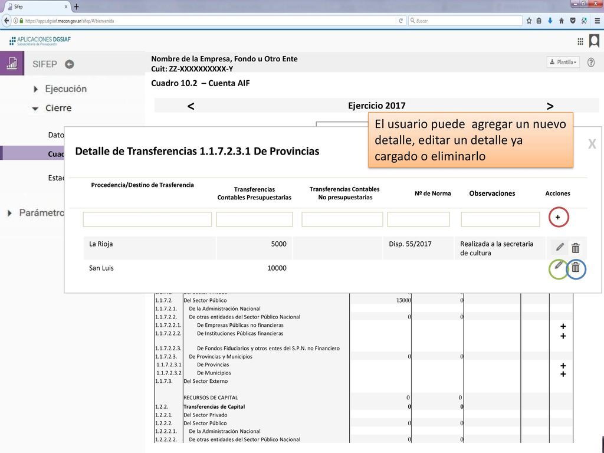Select the Estados sidebar item
The image size is (604, 453).
(56, 178)
